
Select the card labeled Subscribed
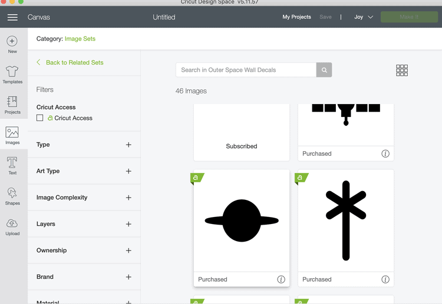[x=242, y=132]
